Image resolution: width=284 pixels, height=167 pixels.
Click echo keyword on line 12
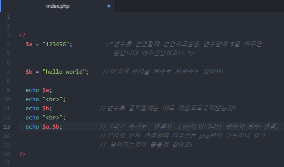32,117
